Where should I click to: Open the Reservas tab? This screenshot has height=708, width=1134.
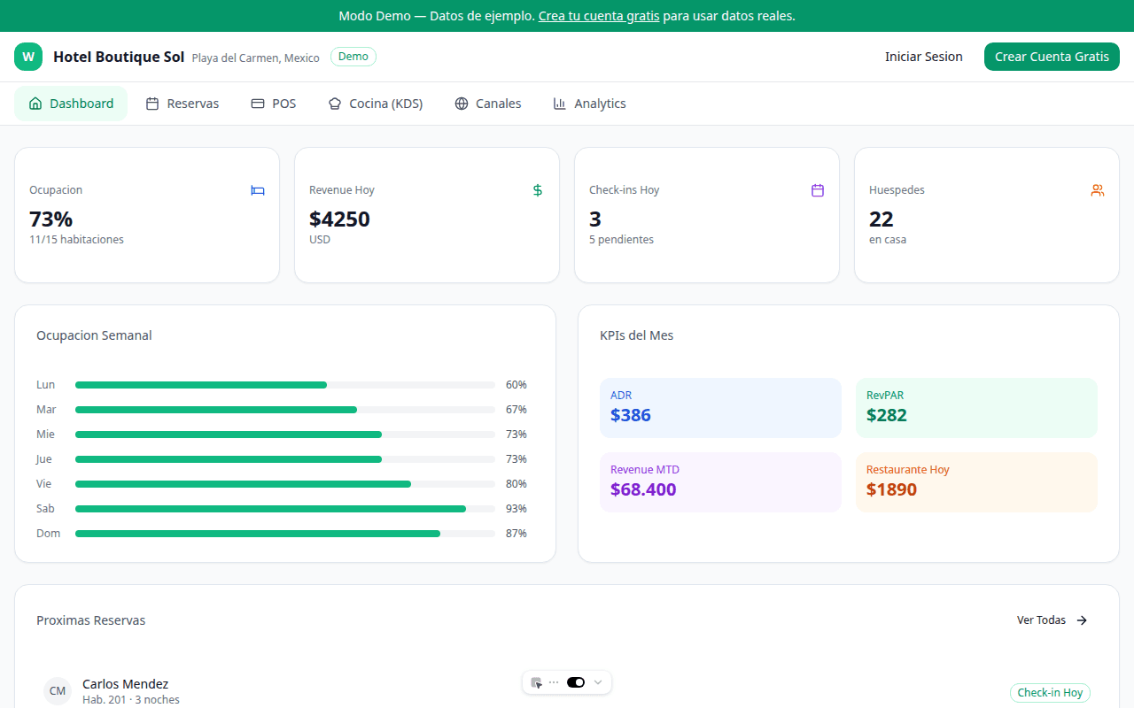(x=183, y=104)
